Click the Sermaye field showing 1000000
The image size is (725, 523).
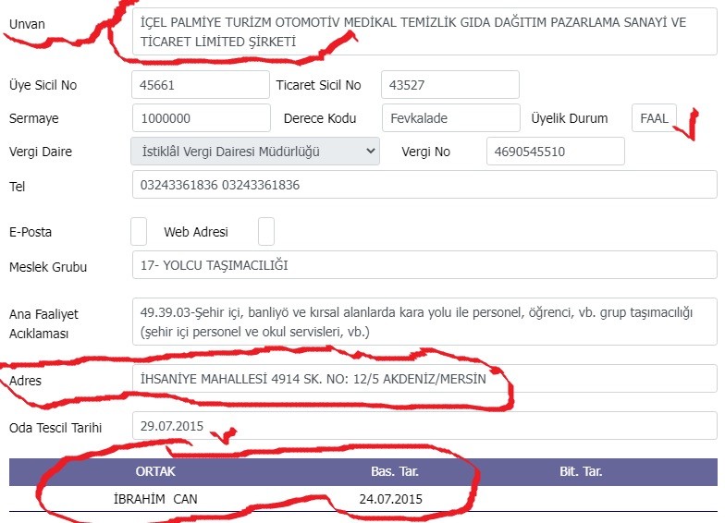(x=202, y=118)
